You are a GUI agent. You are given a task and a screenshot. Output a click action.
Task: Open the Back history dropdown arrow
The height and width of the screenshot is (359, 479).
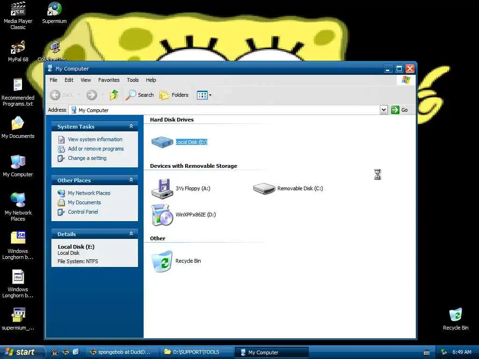tap(79, 95)
